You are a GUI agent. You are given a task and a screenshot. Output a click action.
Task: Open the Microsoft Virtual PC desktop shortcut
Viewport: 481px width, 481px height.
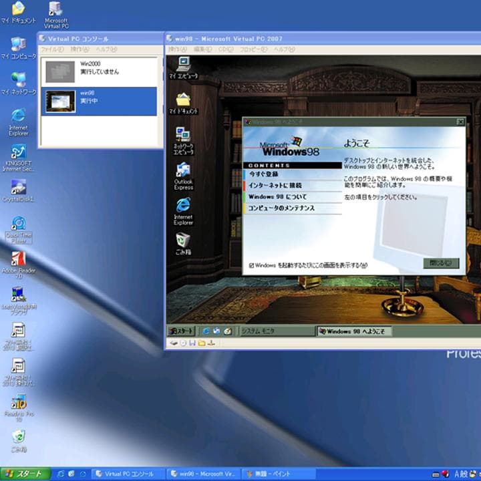(x=56, y=15)
